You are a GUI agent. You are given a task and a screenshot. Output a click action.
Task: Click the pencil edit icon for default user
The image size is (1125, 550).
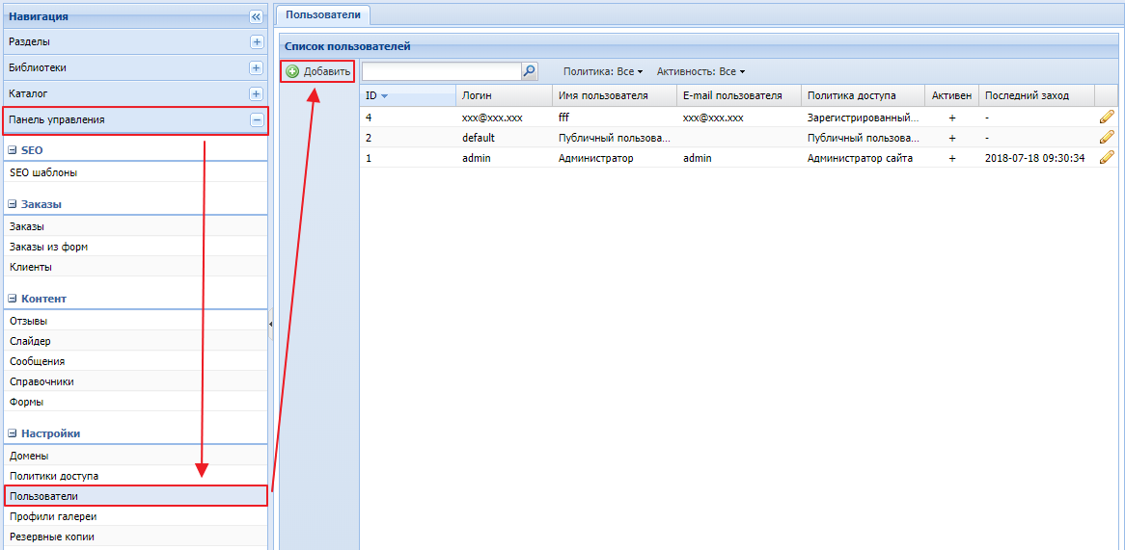(x=1107, y=137)
